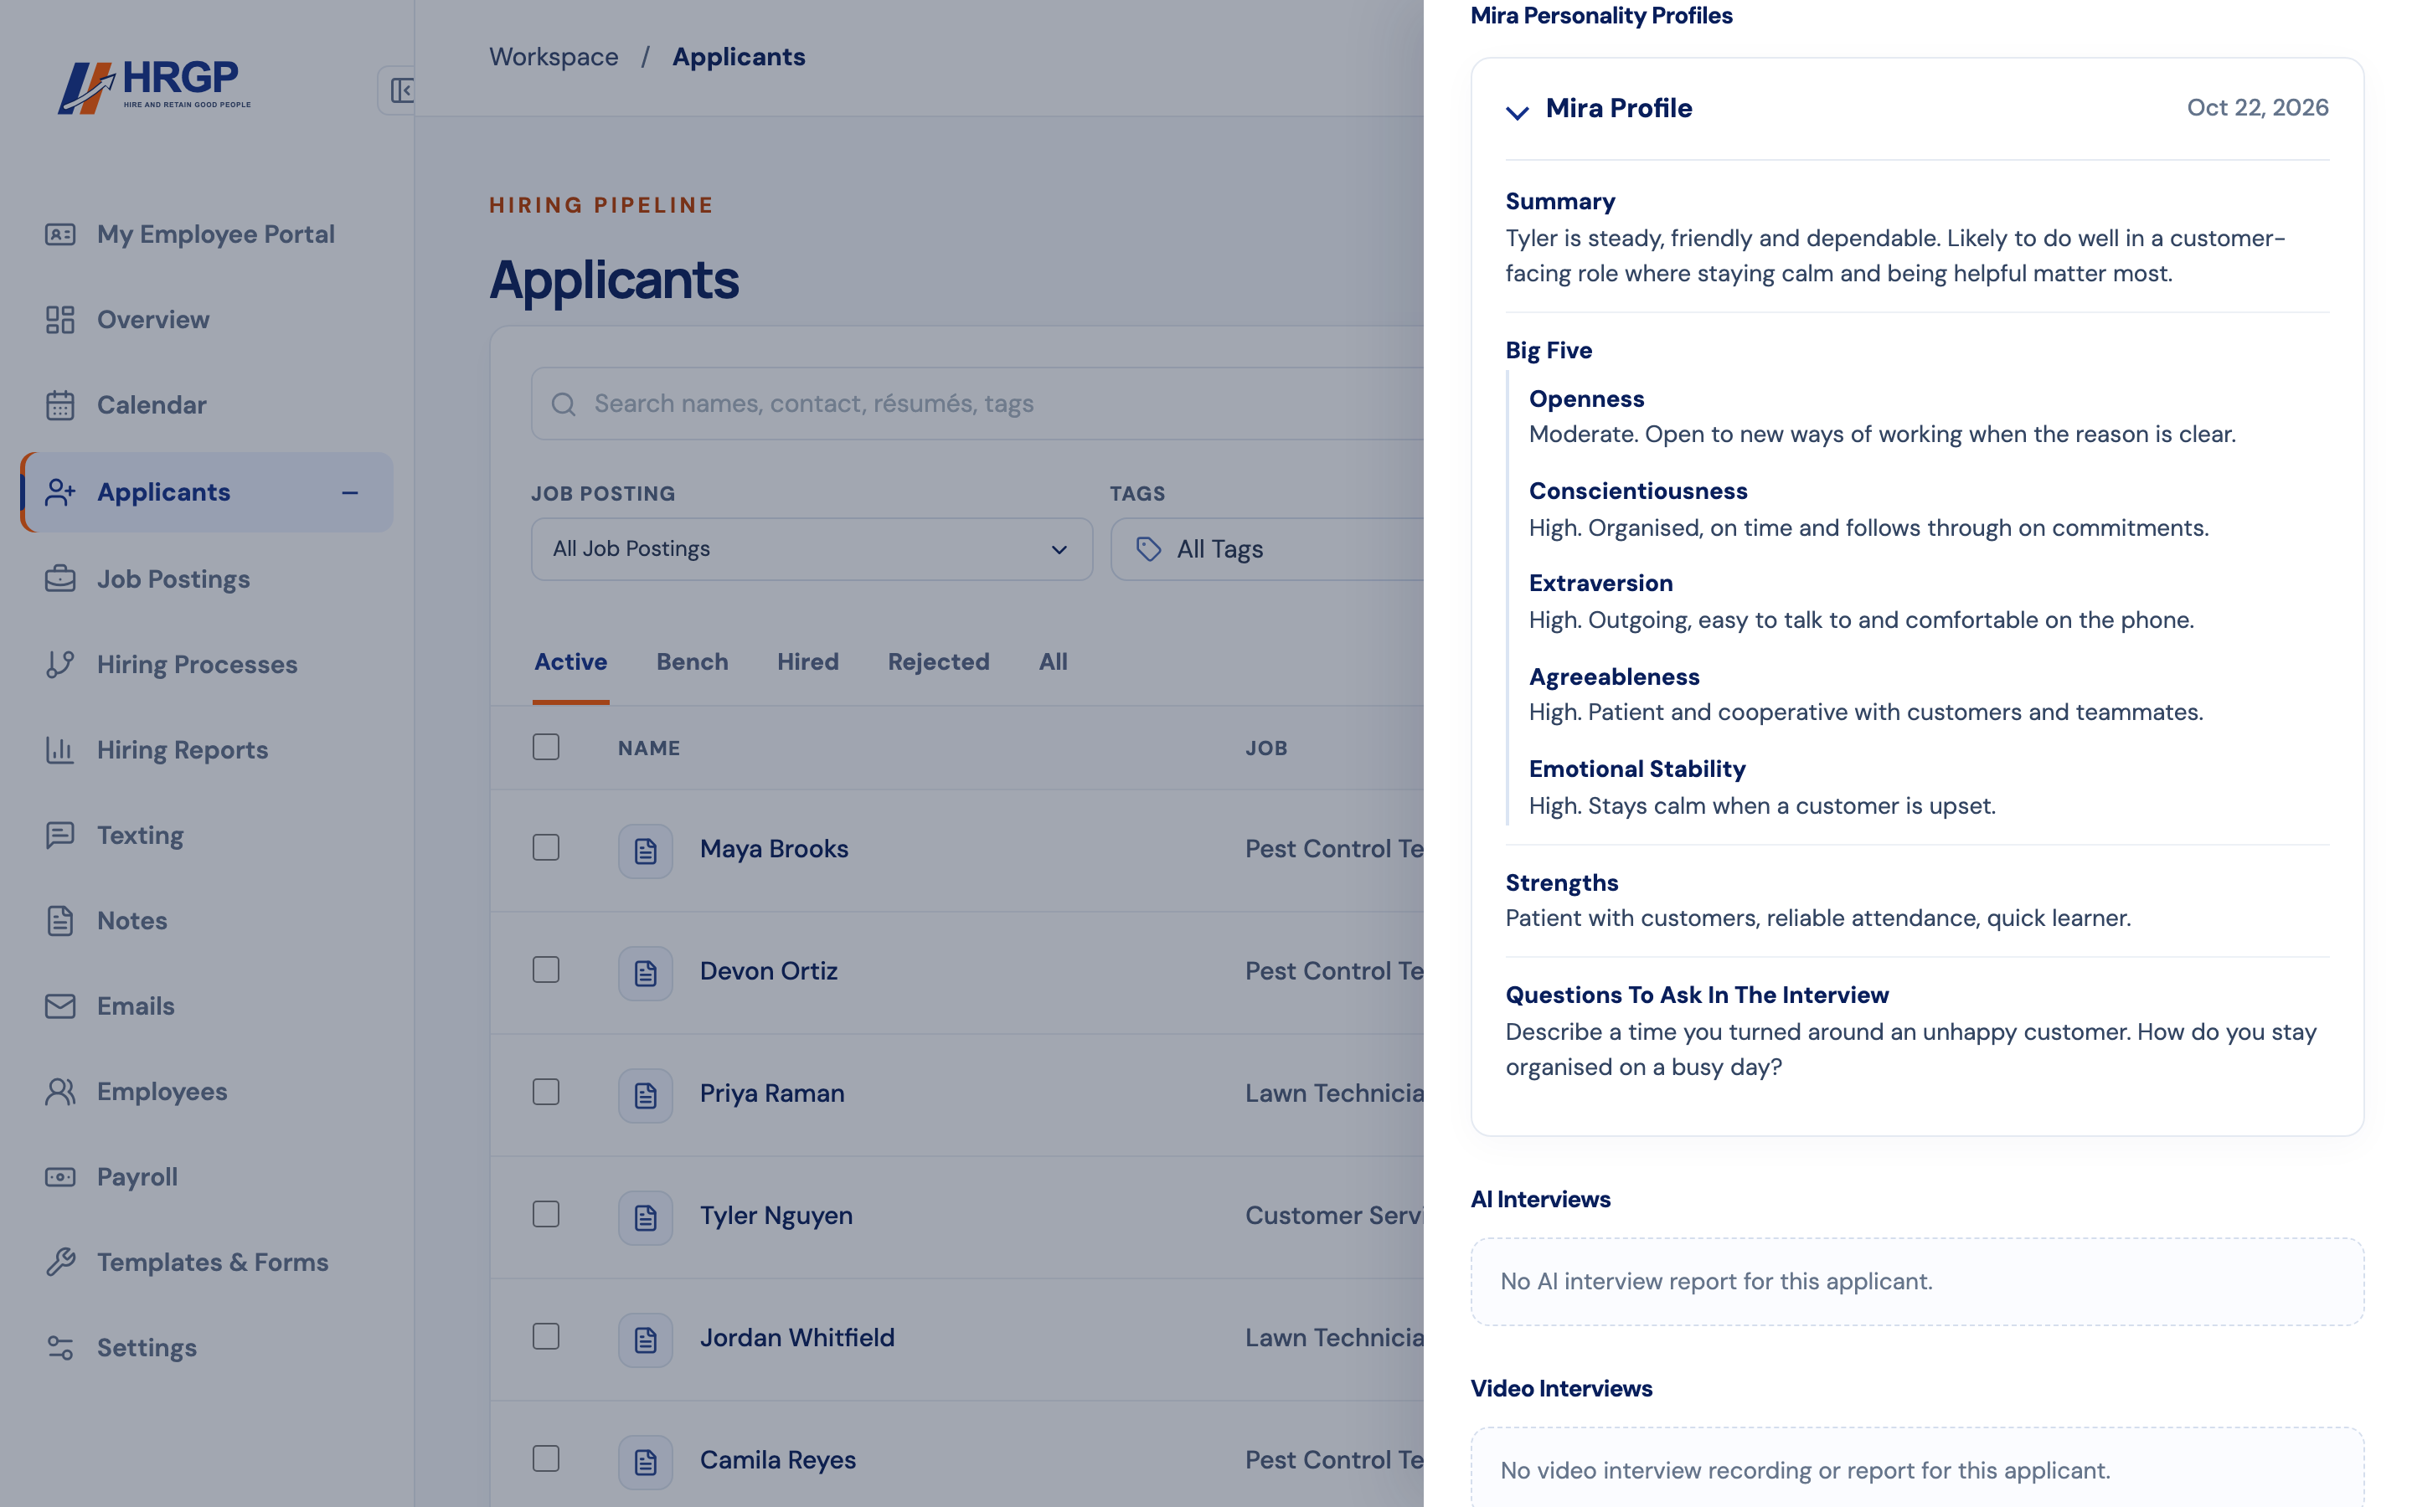Image resolution: width=2412 pixels, height=1507 pixels.
Task: Switch to the All tab
Action: tap(1053, 661)
